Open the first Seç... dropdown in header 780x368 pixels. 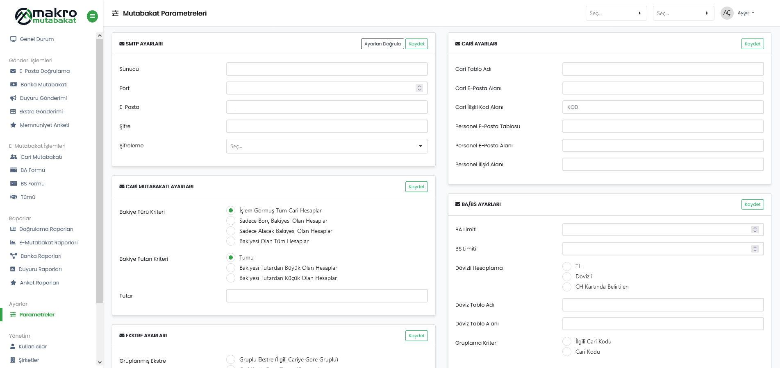coord(616,13)
